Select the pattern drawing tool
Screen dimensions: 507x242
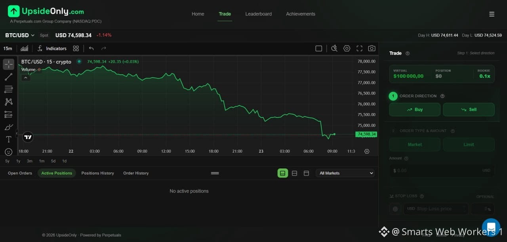point(8,102)
